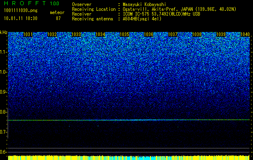Click the 1.1 frequency axis label
253x160 pixels.
pyautogui.click(x=3, y=52)
